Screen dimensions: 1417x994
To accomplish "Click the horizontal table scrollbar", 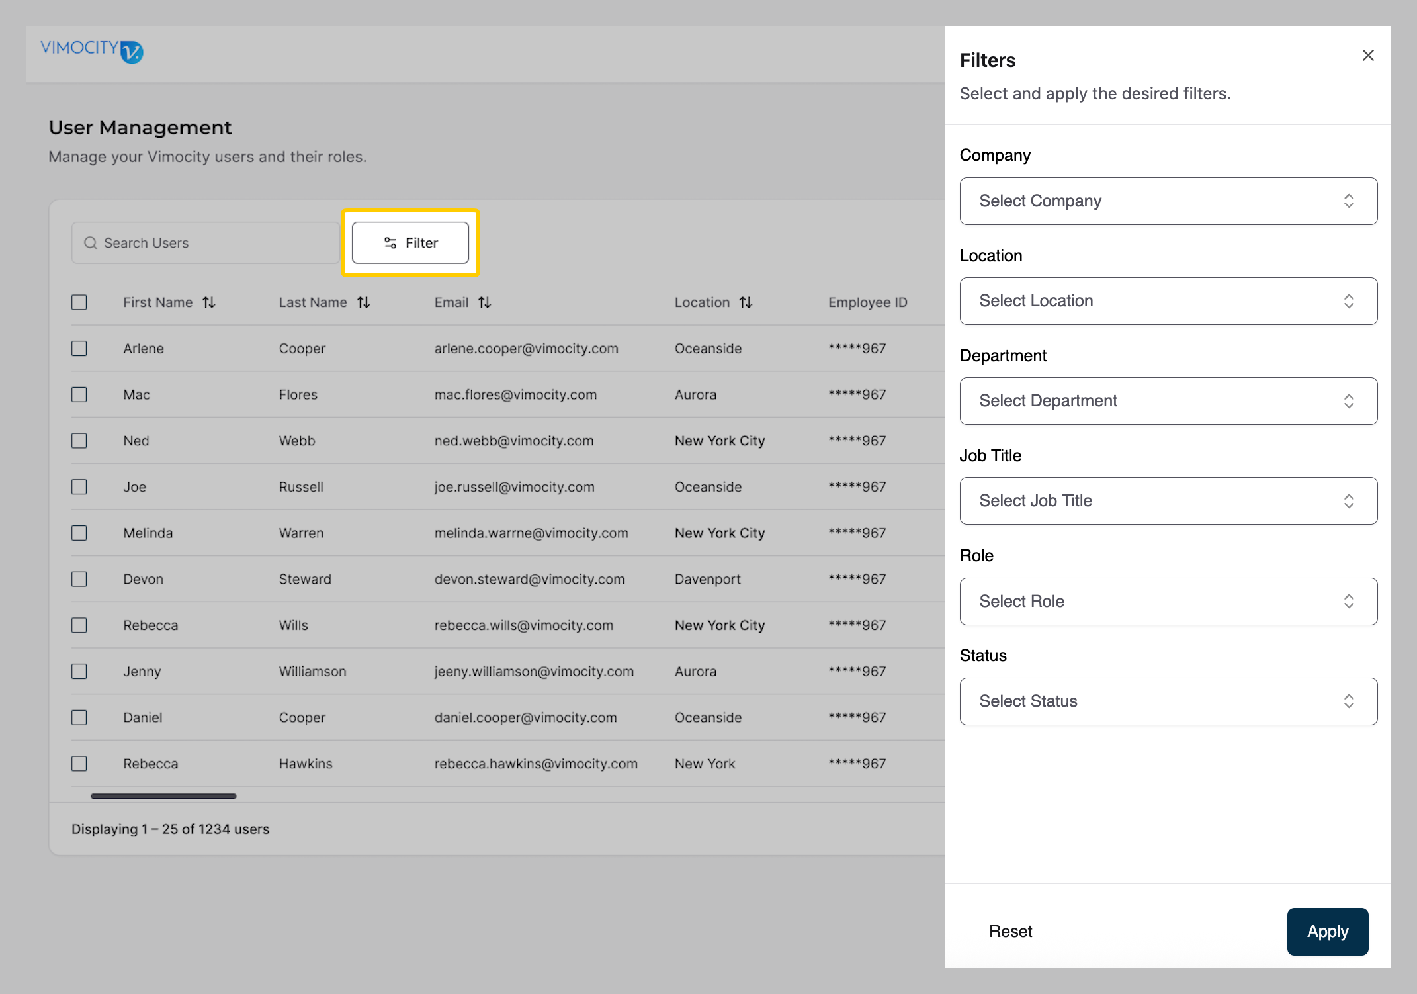I will point(163,796).
